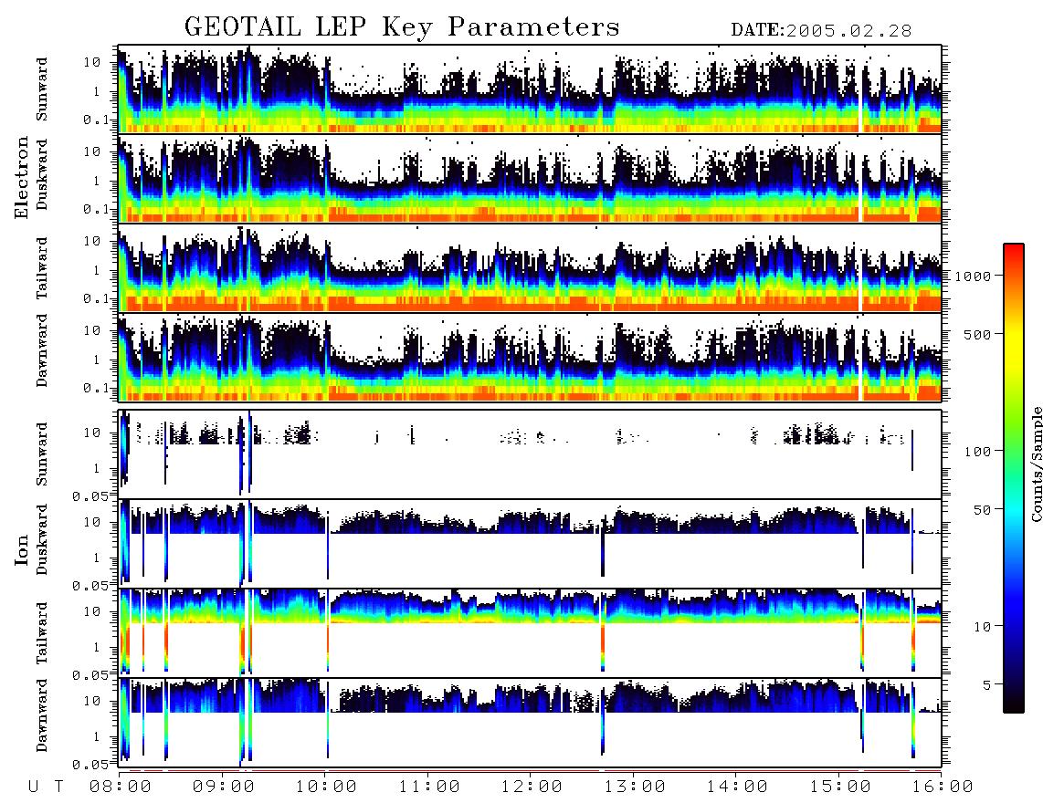Select the Ion Sunward spectrogram panel

click(x=530, y=454)
